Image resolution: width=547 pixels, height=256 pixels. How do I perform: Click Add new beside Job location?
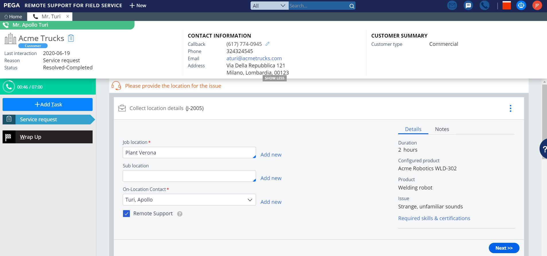(x=271, y=155)
